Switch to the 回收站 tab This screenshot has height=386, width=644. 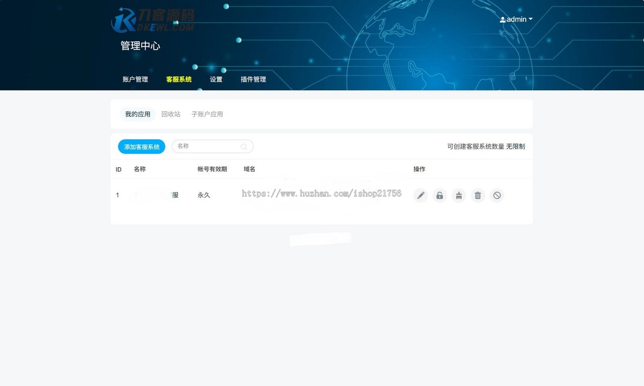[171, 114]
